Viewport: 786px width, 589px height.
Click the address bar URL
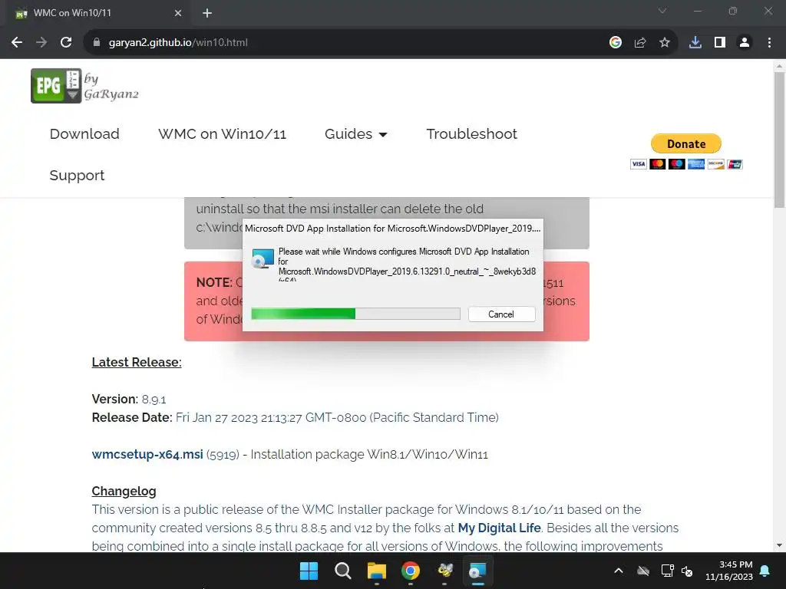(x=178, y=43)
